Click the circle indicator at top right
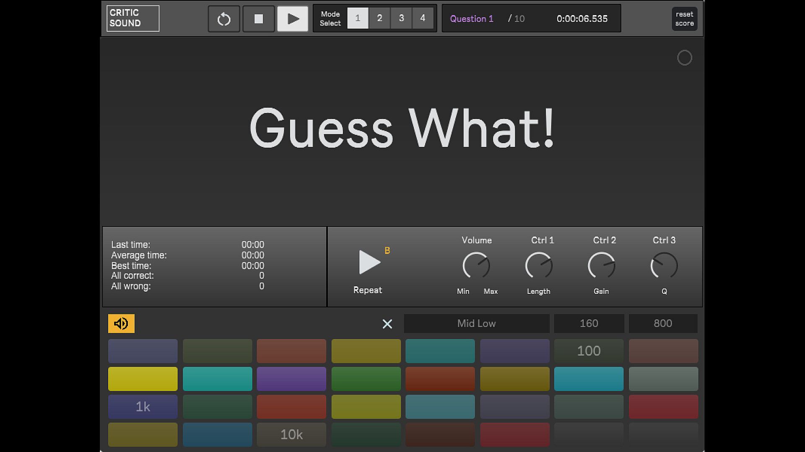The height and width of the screenshot is (452, 805). [x=684, y=58]
